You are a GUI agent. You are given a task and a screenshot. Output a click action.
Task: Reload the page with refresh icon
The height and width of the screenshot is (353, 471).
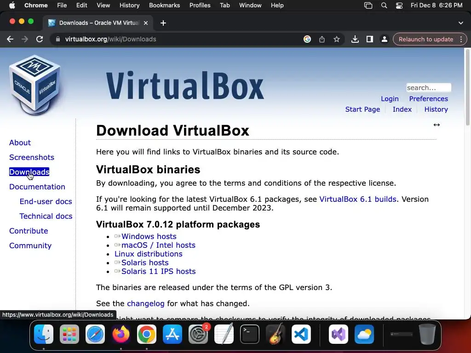point(40,39)
